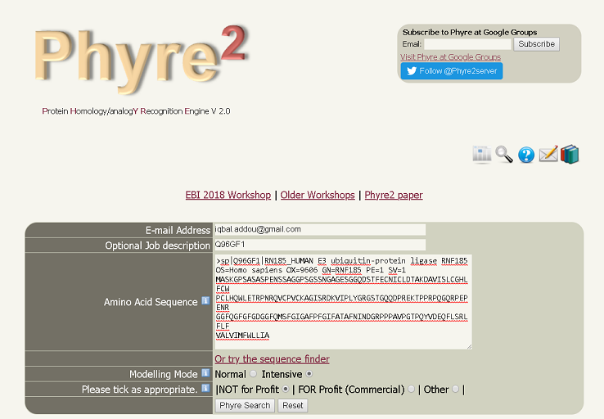Click the 'Protein Homology/analogY Recognition Engine V 2.0' text

[136, 111]
